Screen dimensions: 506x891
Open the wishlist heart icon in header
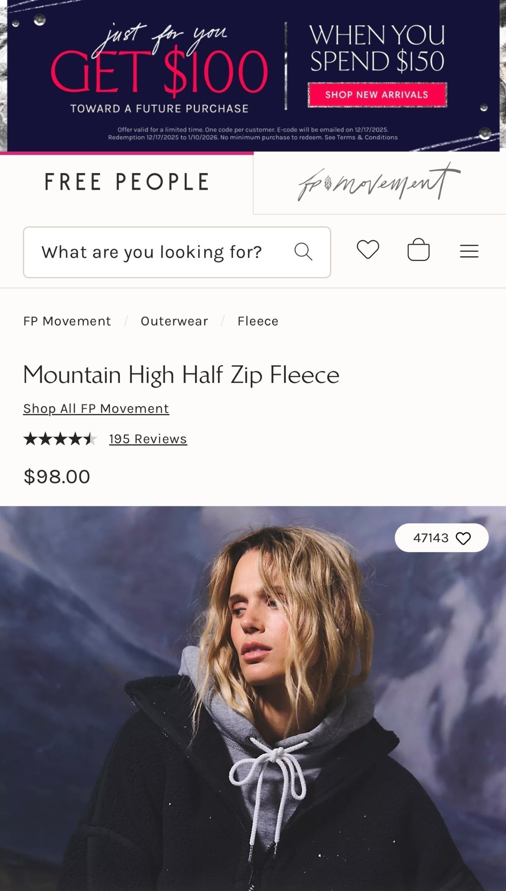[368, 250]
